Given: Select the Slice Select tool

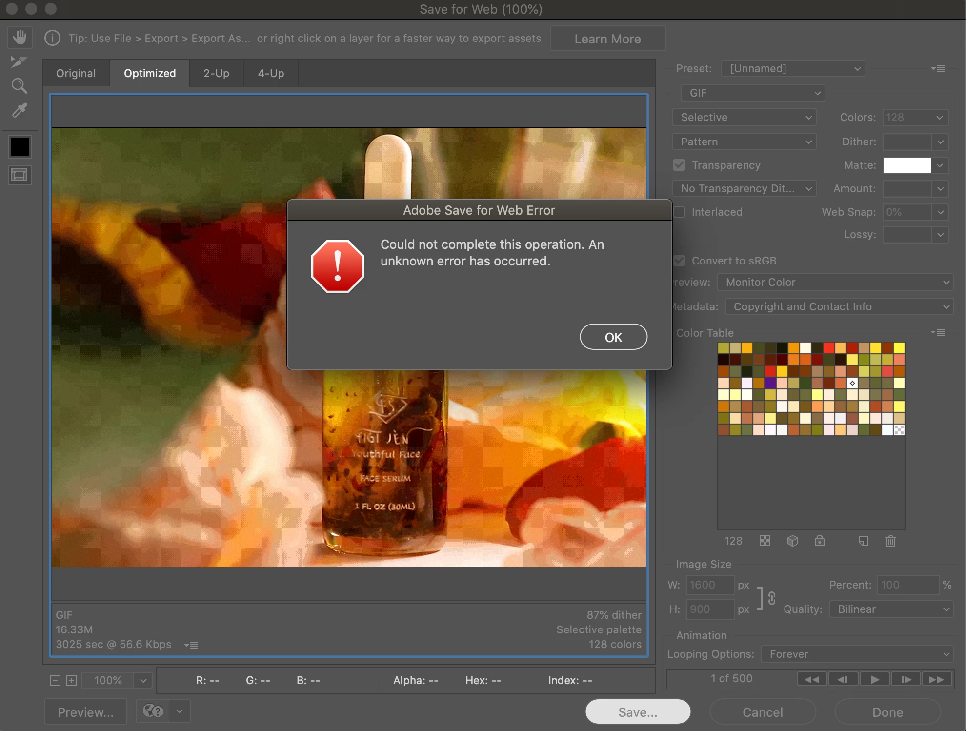Looking at the screenshot, I should coord(19,61).
